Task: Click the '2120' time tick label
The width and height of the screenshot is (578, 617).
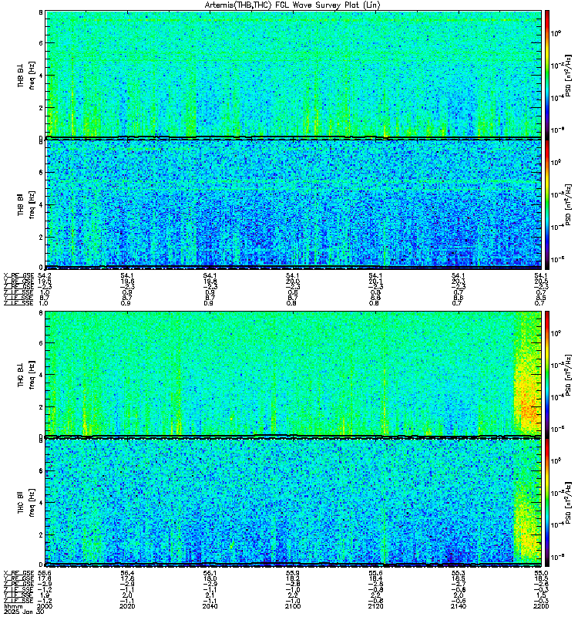Action: [375, 606]
